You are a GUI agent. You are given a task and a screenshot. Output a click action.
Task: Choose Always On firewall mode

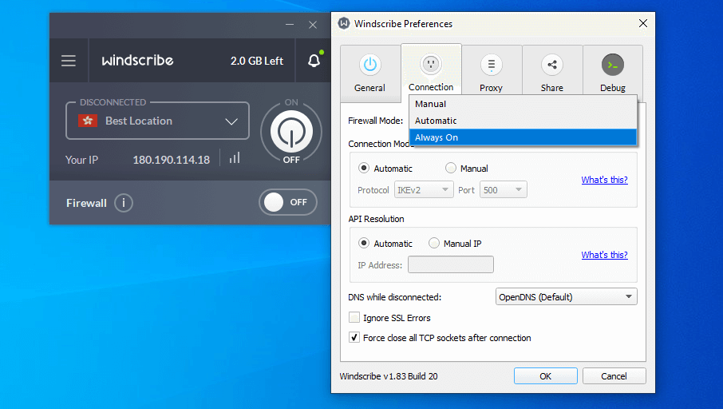[x=523, y=137]
